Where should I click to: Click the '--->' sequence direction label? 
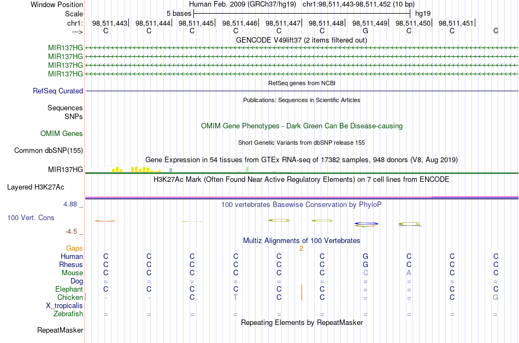pyautogui.click(x=77, y=32)
